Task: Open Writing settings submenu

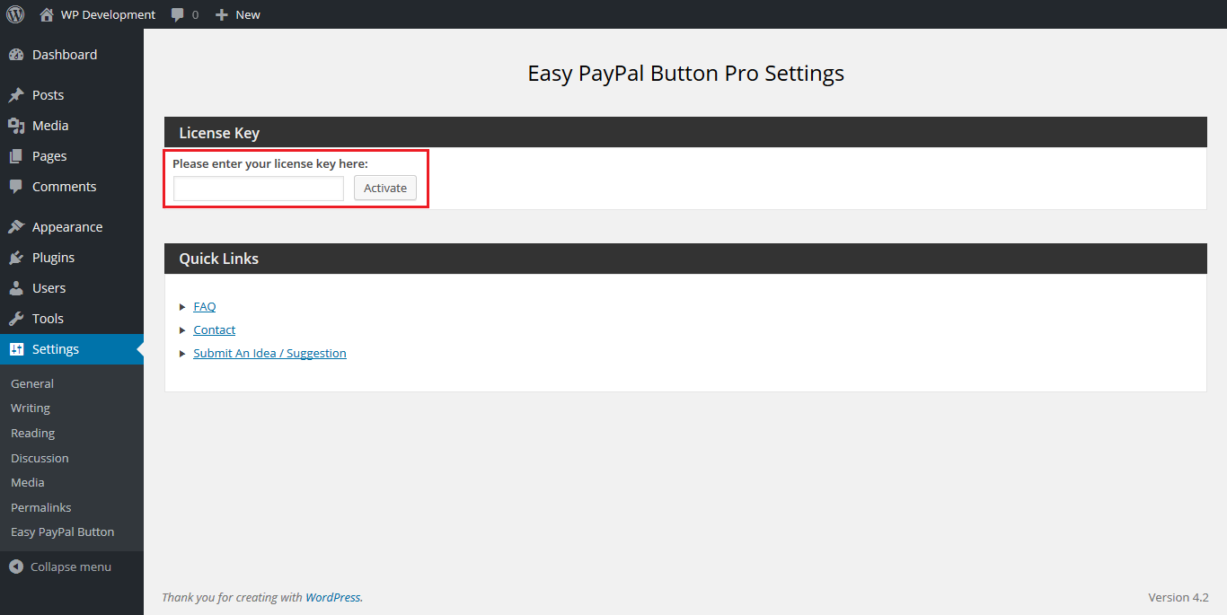Action: point(31,409)
